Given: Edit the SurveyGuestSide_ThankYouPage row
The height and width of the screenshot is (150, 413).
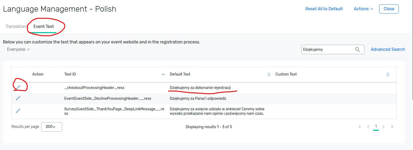Looking at the screenshot, I should (x=18, y=111).
